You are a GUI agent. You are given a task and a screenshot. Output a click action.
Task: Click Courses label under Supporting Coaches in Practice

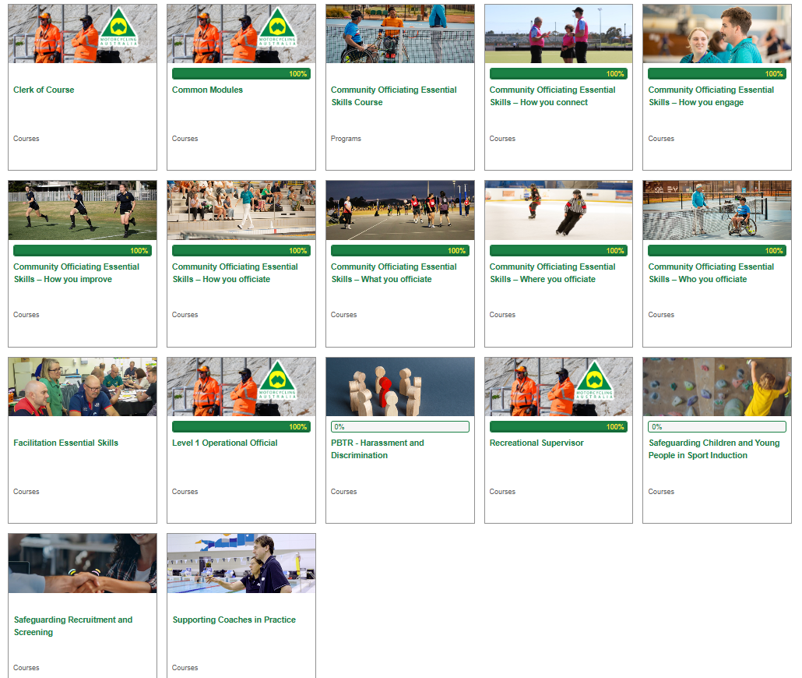185,668
